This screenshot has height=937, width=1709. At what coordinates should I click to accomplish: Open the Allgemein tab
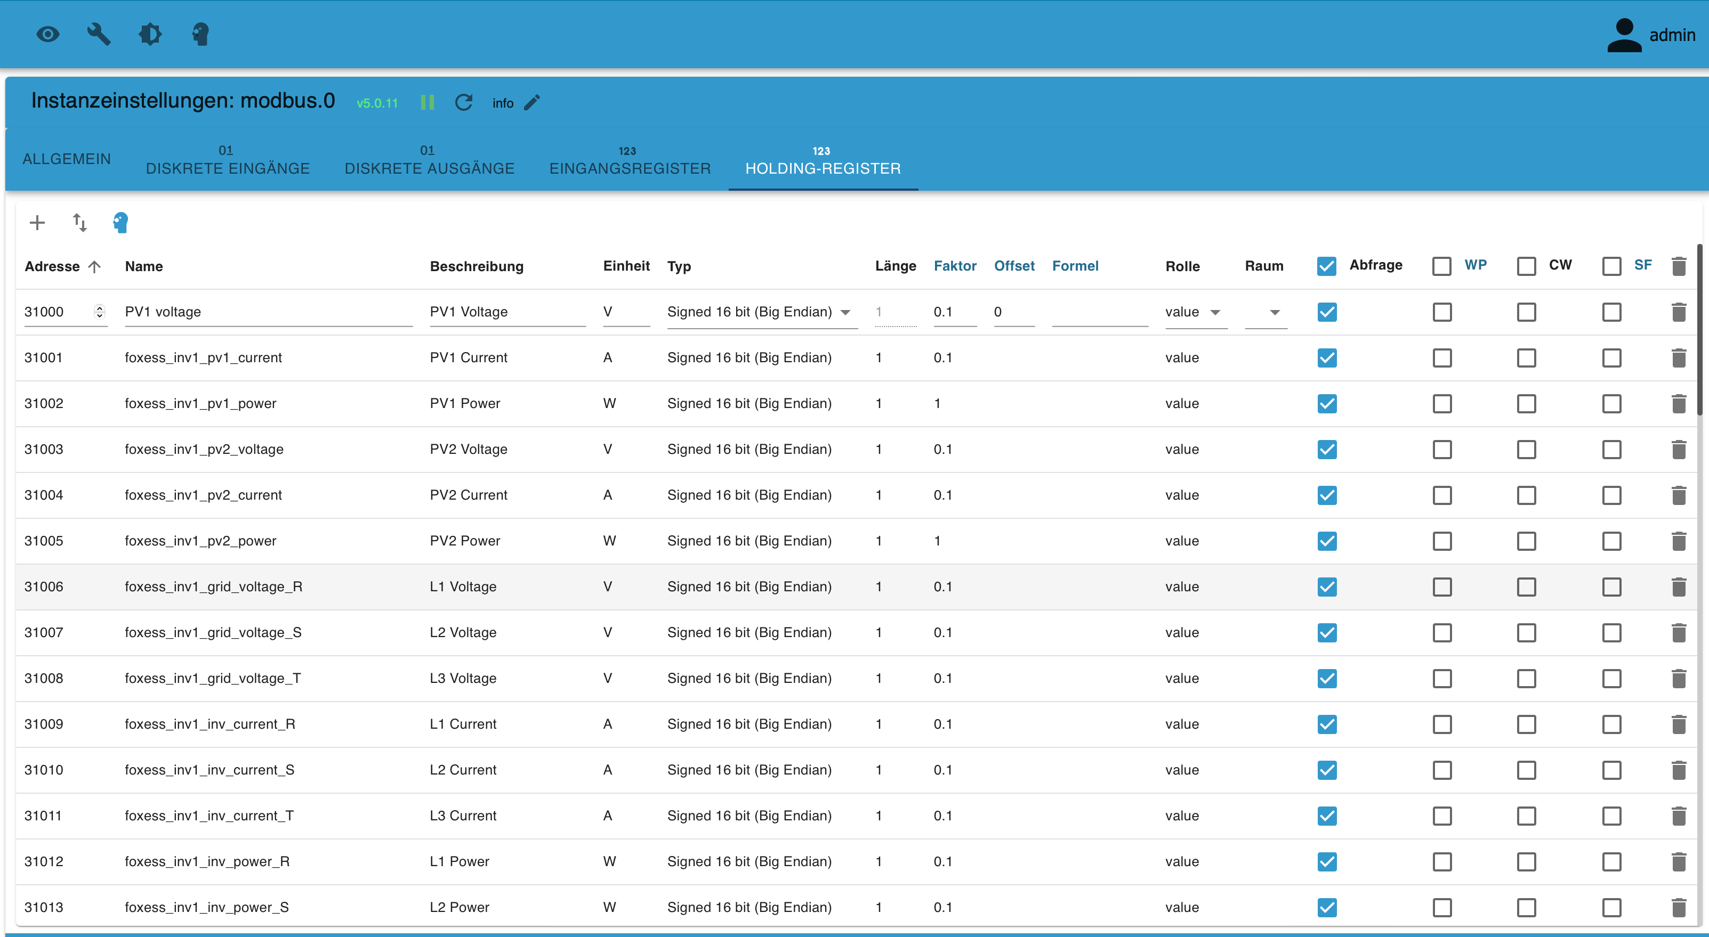pos(66,159)
